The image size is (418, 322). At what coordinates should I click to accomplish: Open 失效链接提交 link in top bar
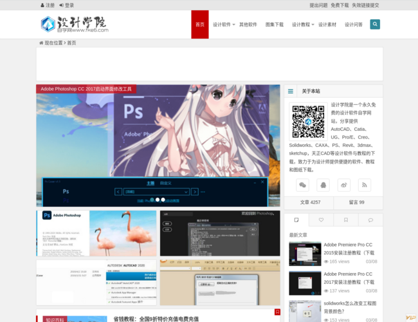(365, 5)
